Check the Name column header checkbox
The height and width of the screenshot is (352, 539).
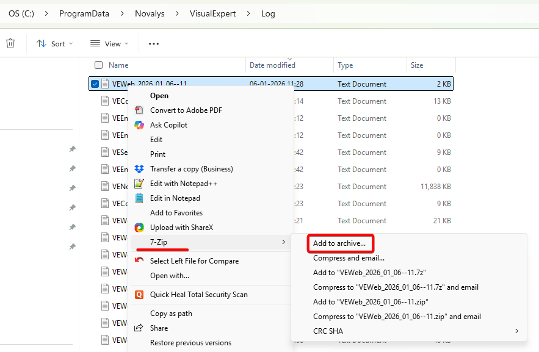[98, 65]
